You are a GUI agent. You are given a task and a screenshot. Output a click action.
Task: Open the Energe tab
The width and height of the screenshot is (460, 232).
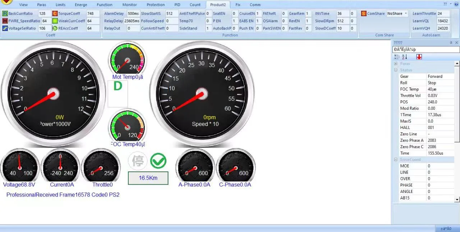pyautogui.click(x=81, y=5)
